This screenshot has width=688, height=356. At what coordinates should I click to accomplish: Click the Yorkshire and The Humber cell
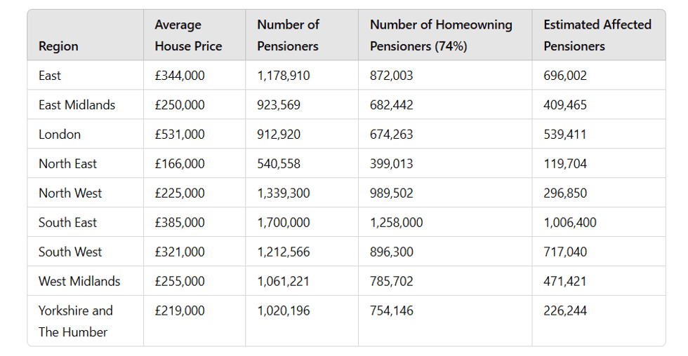point(75,321)
